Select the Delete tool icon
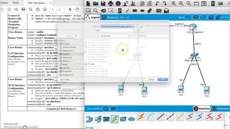The image size is (230, 129). [103, 10]
